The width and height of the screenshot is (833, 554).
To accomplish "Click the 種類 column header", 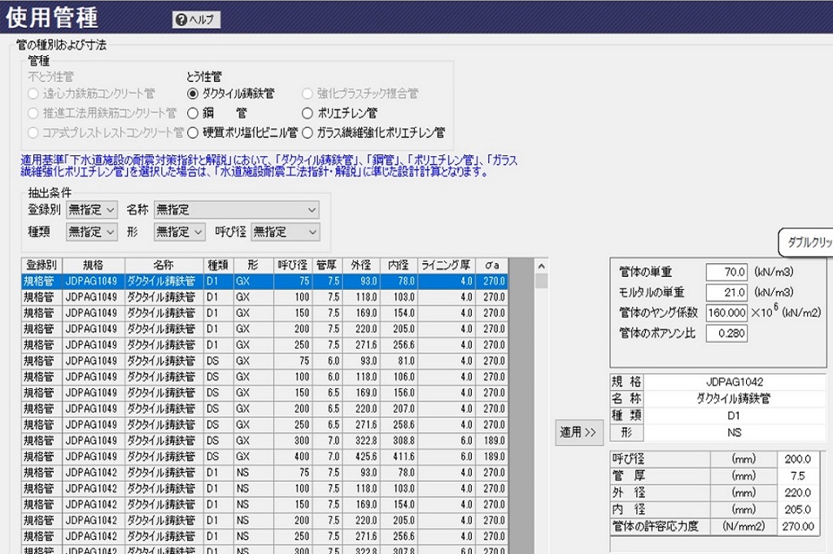I will point(218,266).
